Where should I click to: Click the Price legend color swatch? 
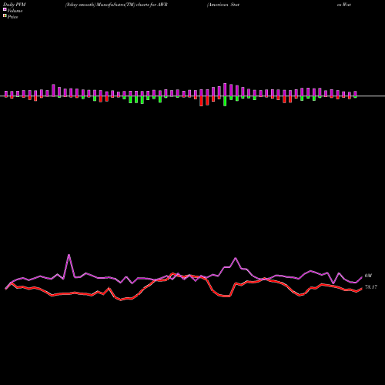pyautogui.click(x=5, y=15)
